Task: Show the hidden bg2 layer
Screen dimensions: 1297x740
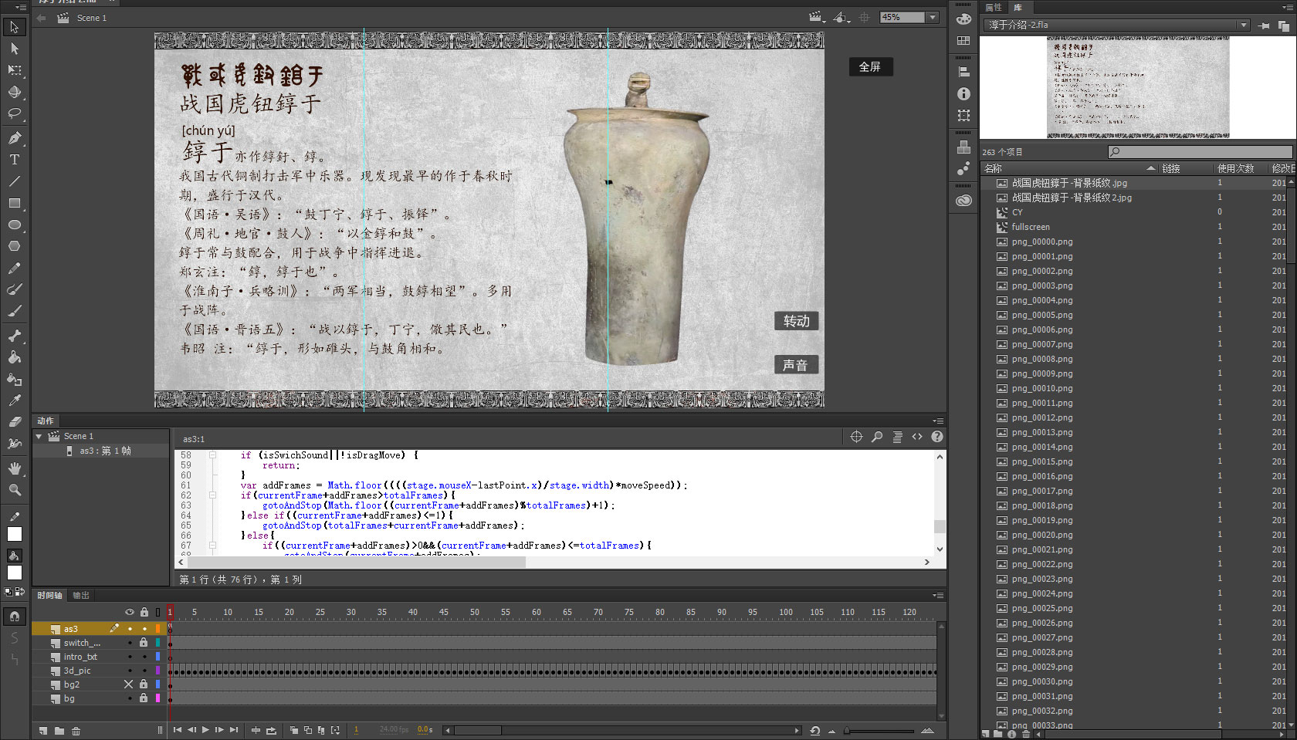Action: (129, 684)
